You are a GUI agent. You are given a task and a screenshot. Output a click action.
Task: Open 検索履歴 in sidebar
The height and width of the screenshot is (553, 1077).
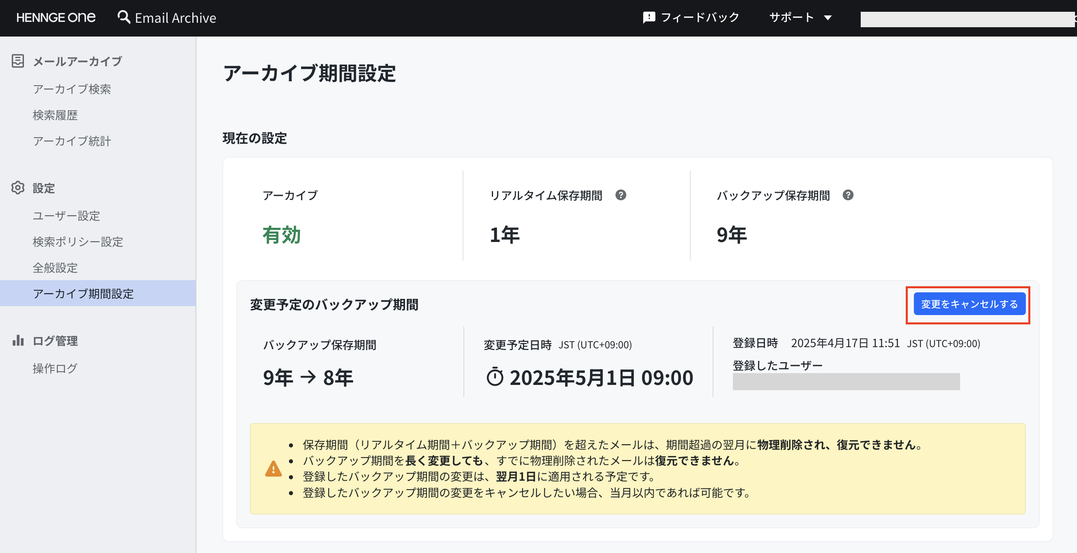pos(55,115)
